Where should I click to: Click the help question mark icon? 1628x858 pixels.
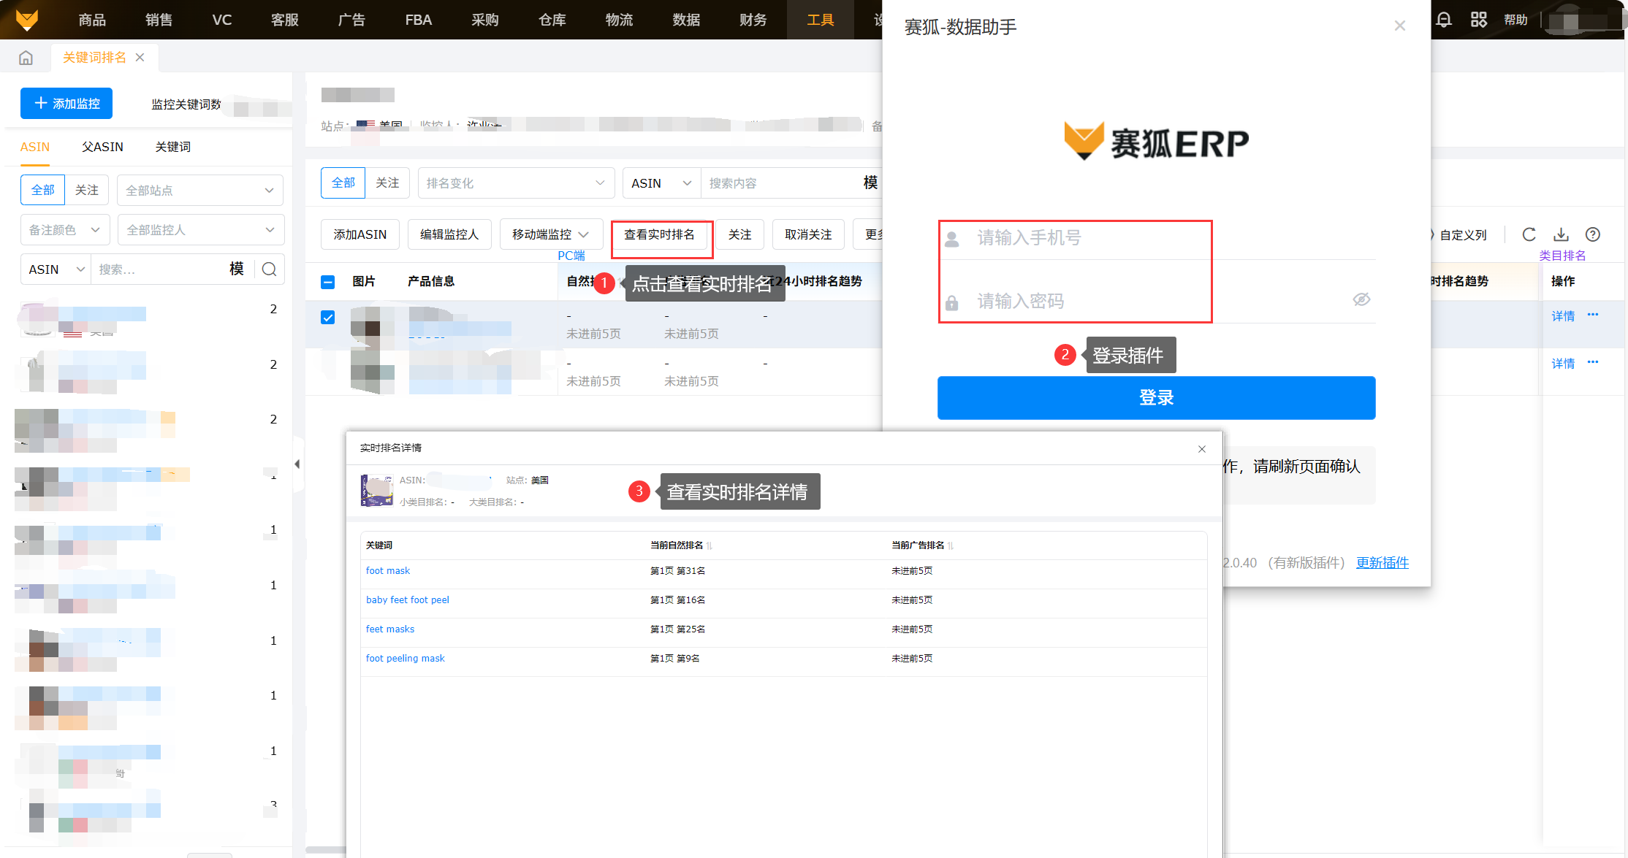(x=1593, y=234)
